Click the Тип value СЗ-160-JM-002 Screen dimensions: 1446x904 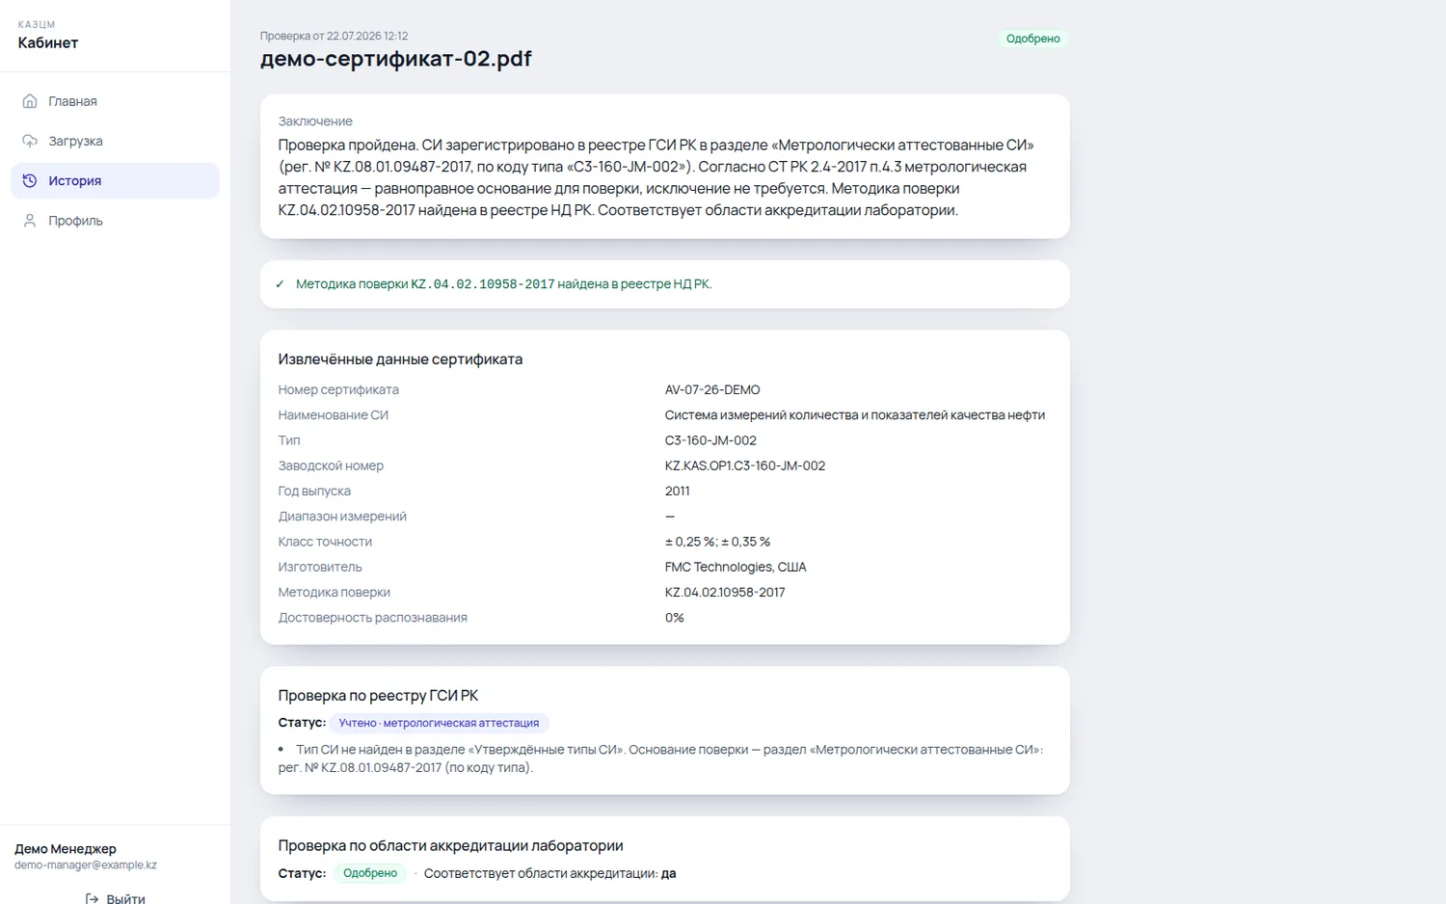(710, 440)
